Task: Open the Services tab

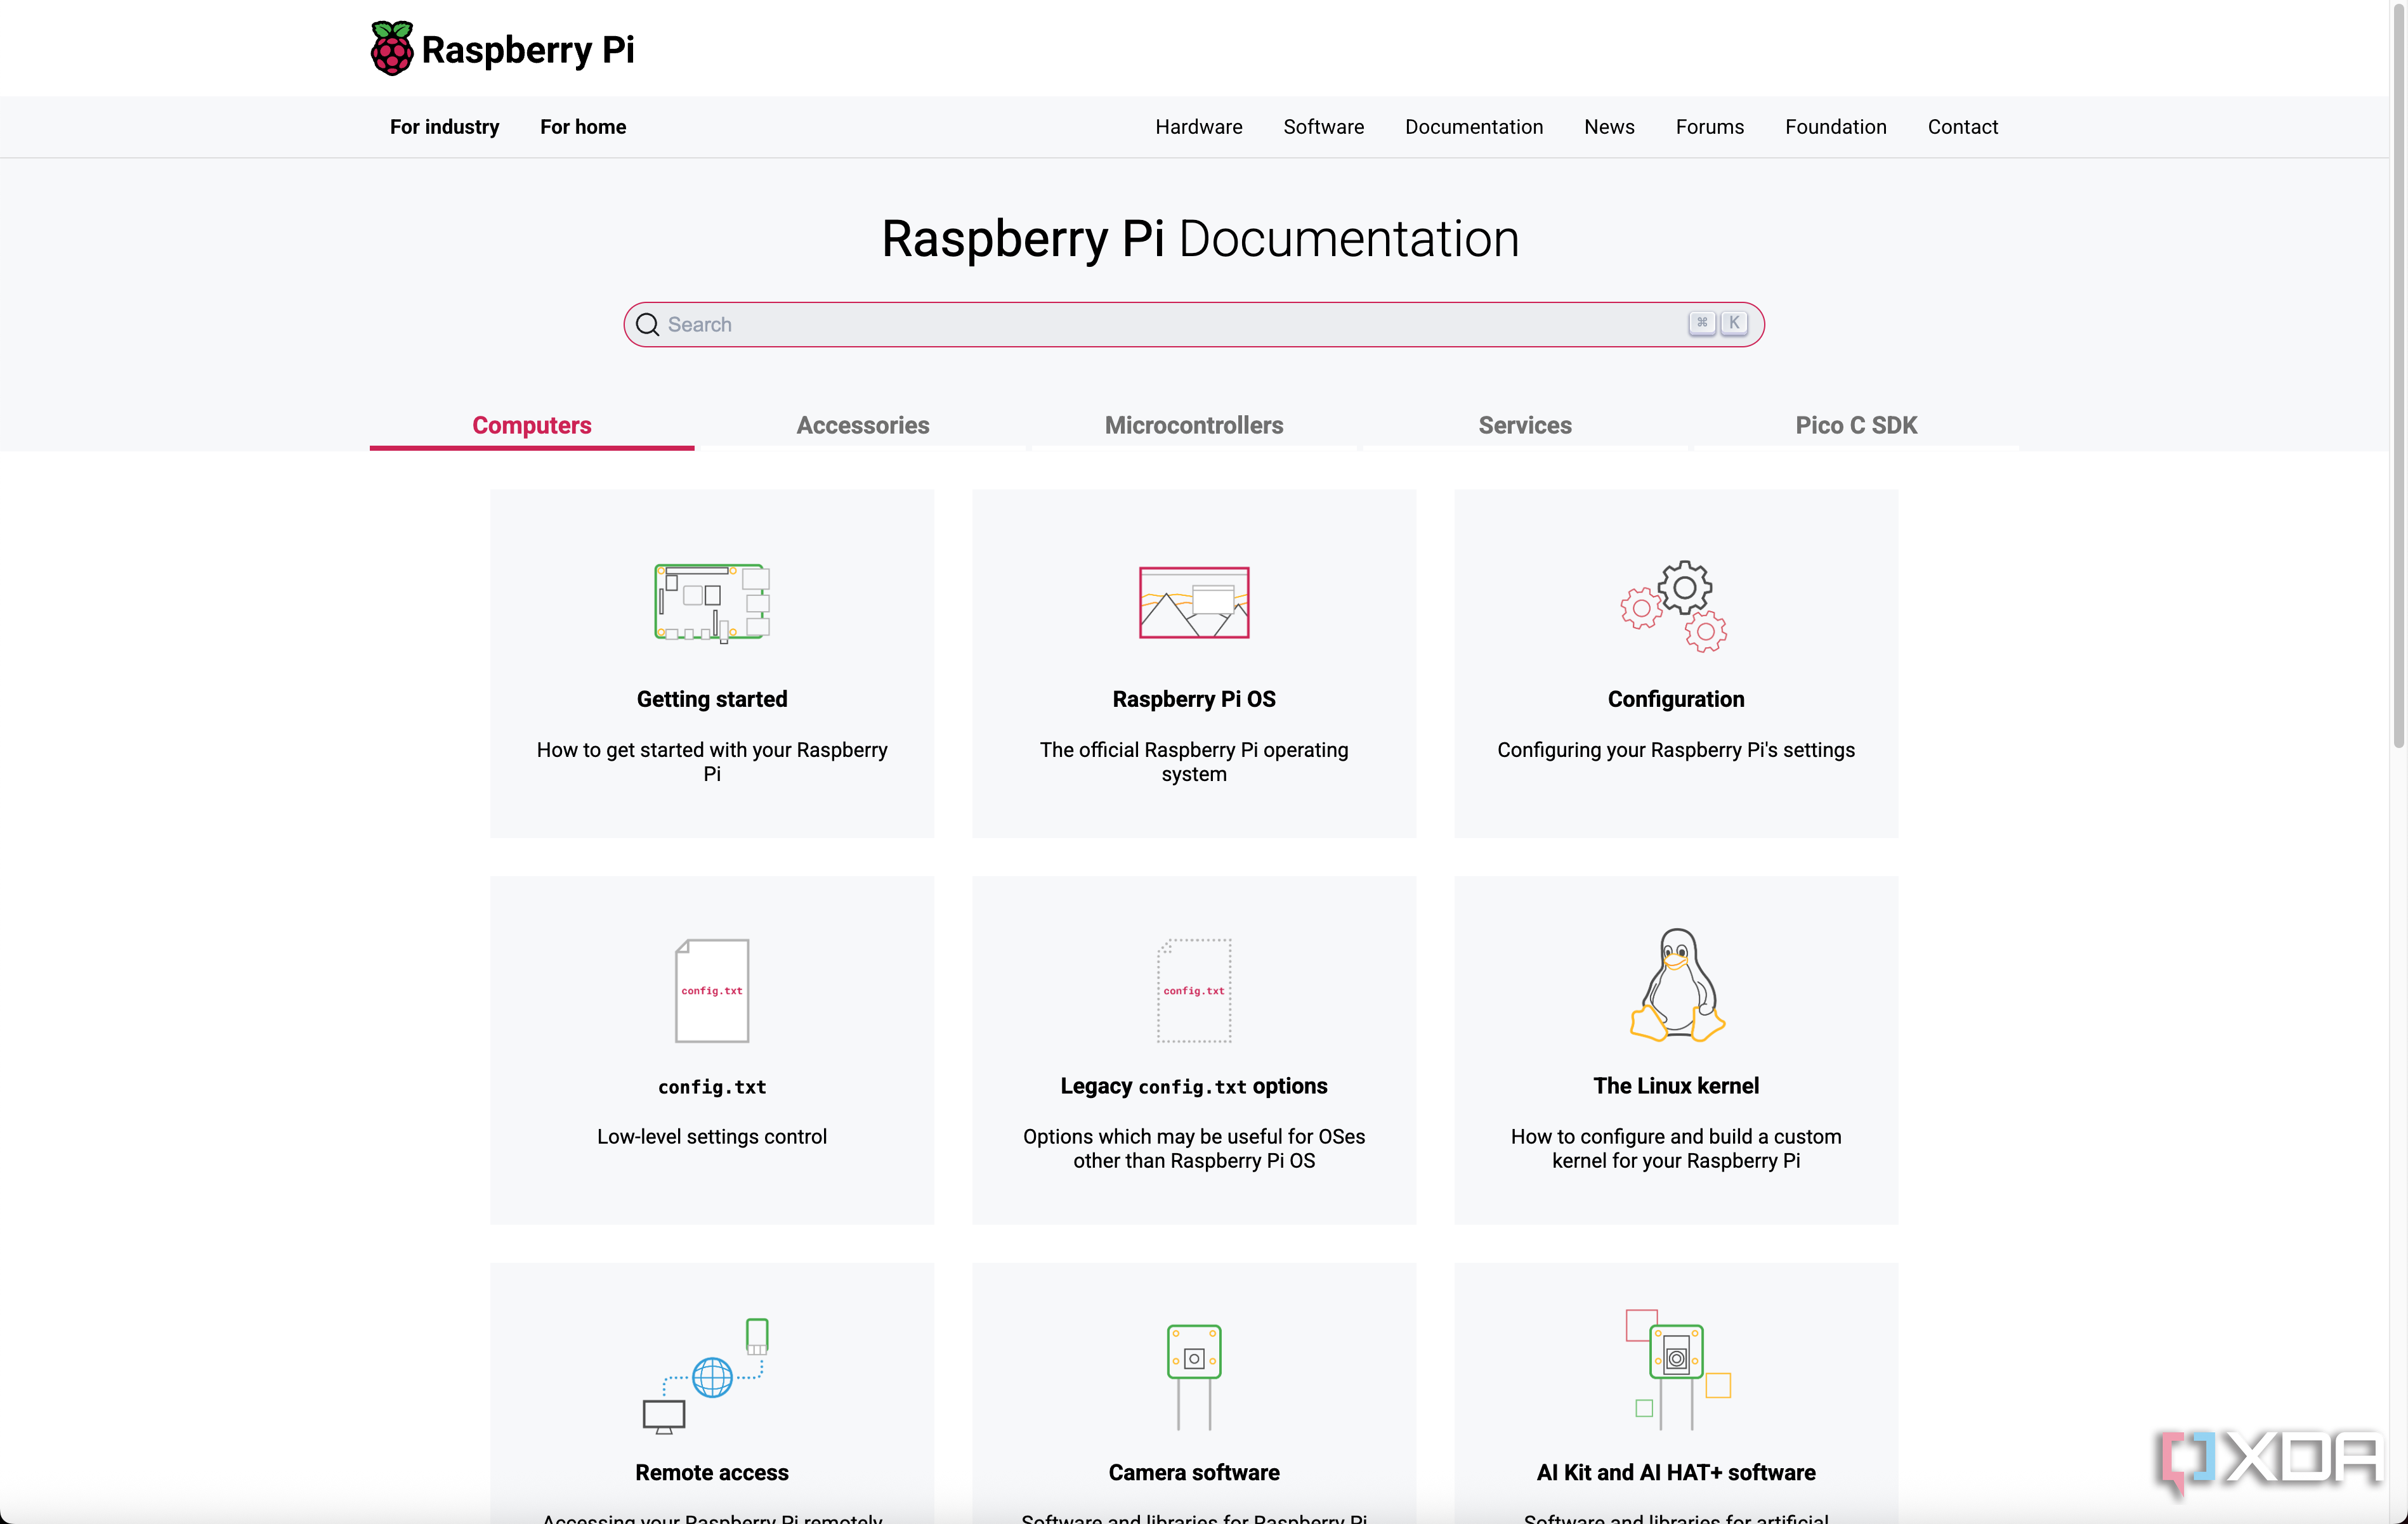Action: pyautogui.click(x=1524, y=426)
